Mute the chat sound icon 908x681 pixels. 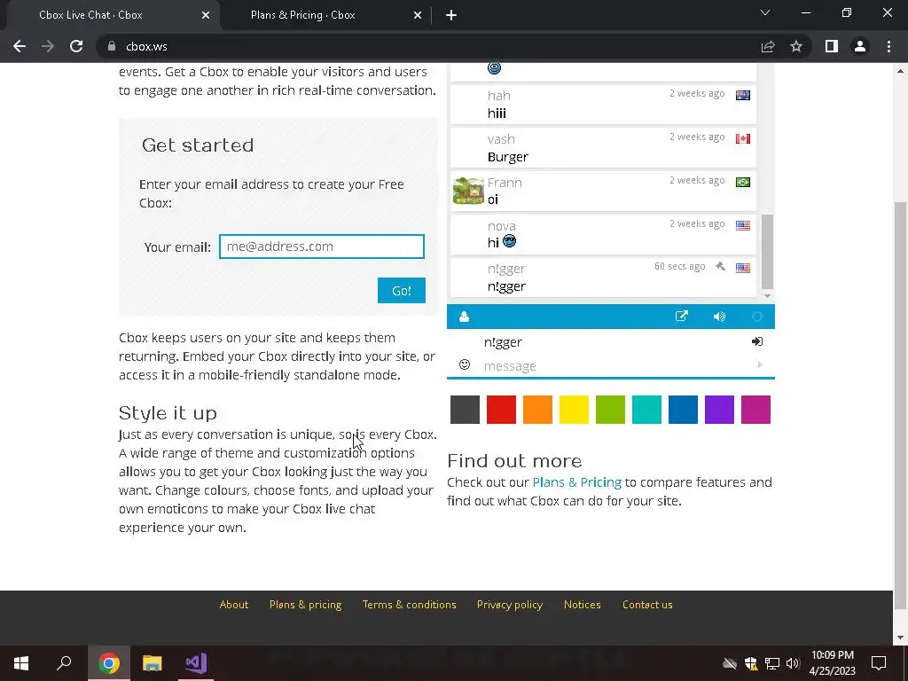pos(719,317)
